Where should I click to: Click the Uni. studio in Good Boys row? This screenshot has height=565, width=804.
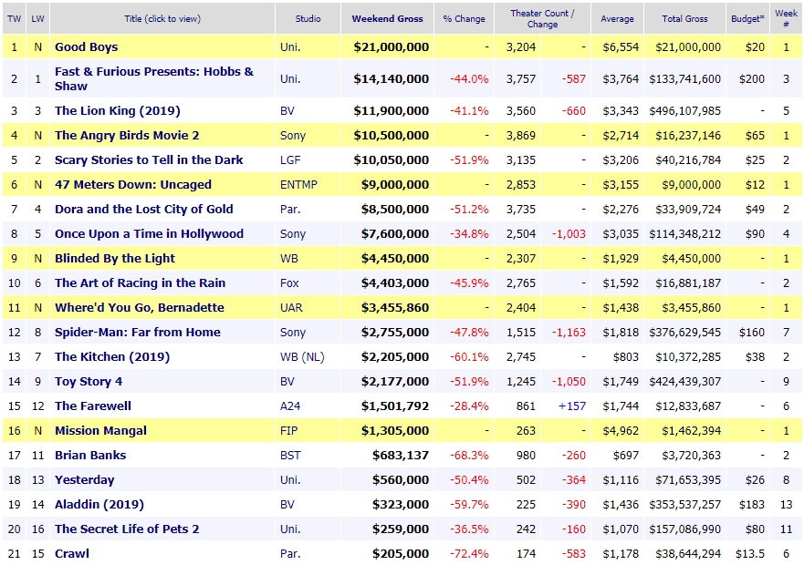pos(290,47)
